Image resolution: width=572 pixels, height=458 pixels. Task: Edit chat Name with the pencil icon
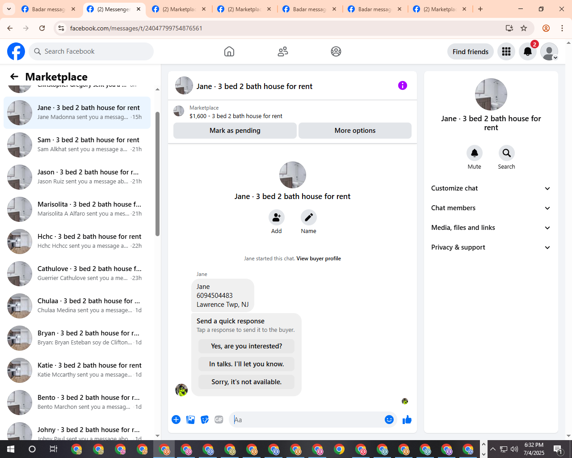click(x=309, y=217)
